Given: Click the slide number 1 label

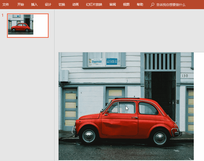Looking at the screenshot, I should tap(3, 15).
